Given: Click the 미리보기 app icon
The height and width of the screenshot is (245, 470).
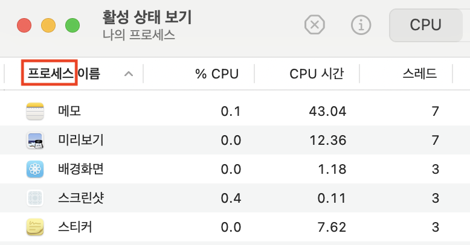Looking at the screenshot, I should click(x=35, y=140).
